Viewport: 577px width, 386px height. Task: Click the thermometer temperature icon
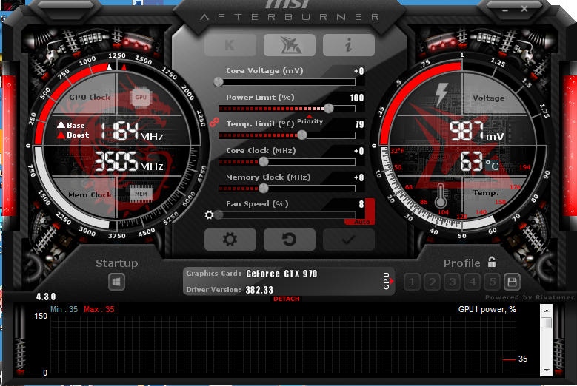pos(441,196)
